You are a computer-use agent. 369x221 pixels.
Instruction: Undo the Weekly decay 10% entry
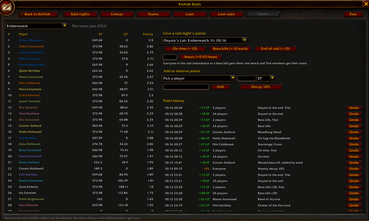354,169
